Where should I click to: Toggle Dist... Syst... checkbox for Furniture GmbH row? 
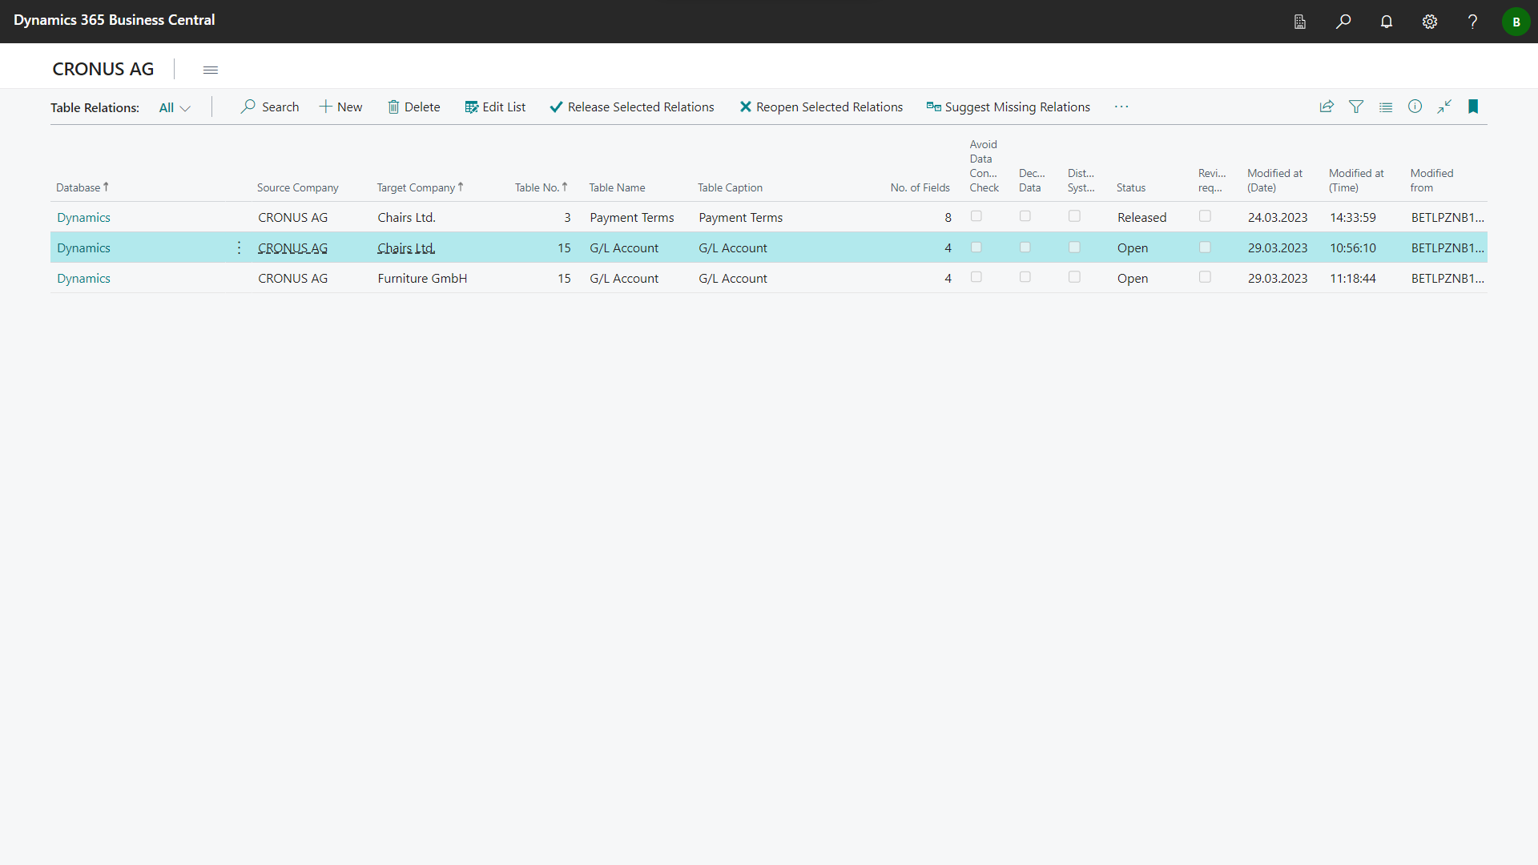coord(1075,277)
